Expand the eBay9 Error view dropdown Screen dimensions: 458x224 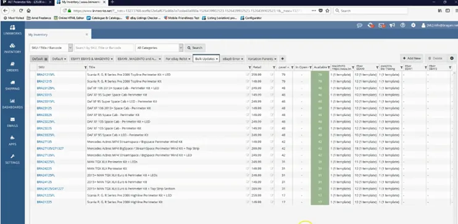click(x=233, y=59)
